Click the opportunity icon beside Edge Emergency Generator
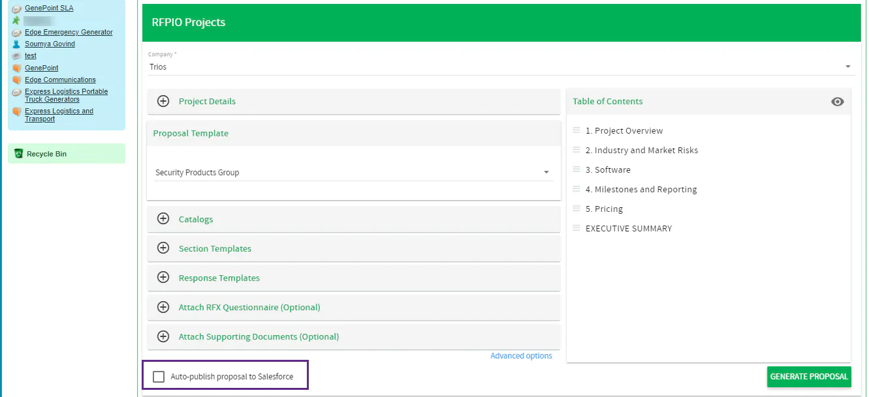The height and width of the screenshot is (397, 869). click(16, 32)
